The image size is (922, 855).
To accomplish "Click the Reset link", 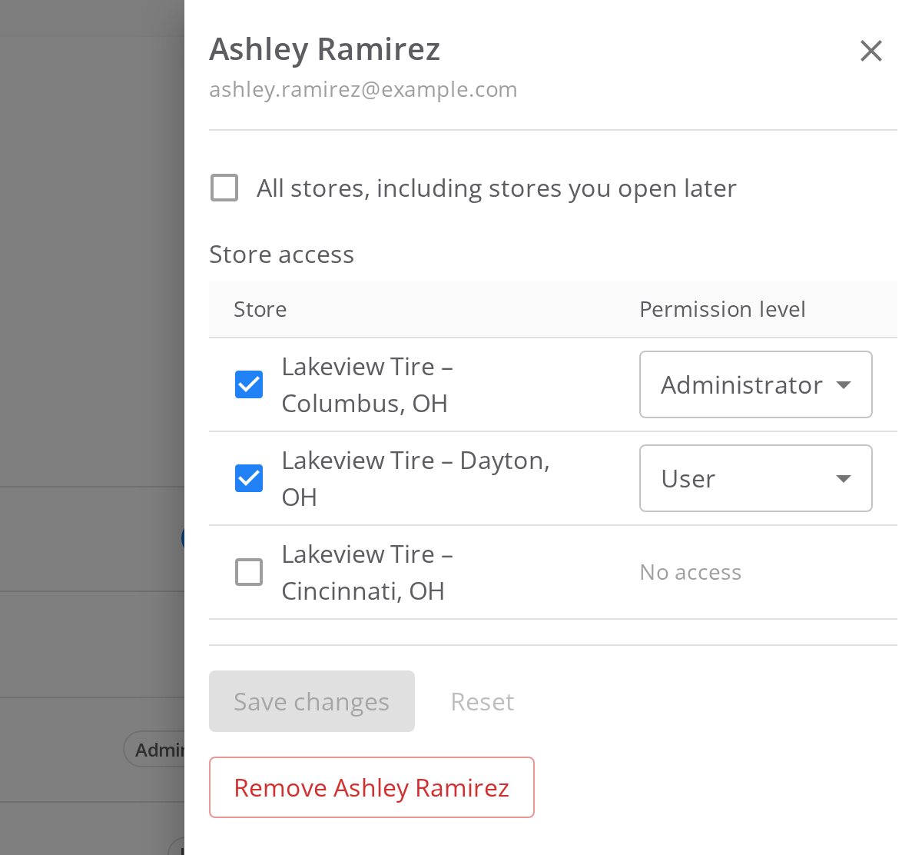I will [x=483, y=701].
